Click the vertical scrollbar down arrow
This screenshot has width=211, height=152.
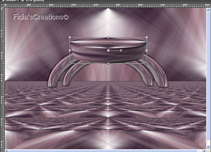pyautogui.click(x=208, y=147)
